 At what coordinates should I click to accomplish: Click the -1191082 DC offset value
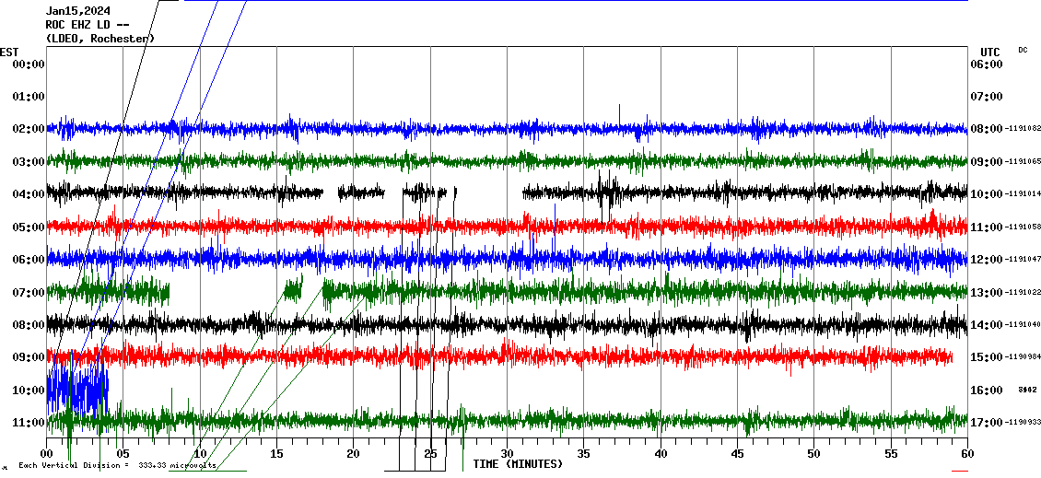(x=1023, y=129)
